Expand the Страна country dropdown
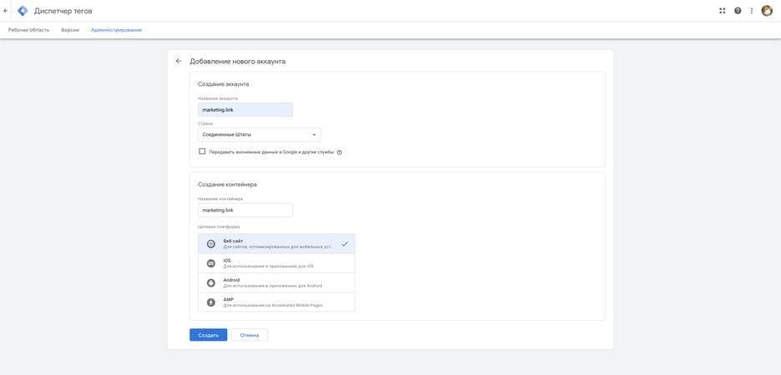The height and width of the screenshot is (375, 781). coord(259,135)
